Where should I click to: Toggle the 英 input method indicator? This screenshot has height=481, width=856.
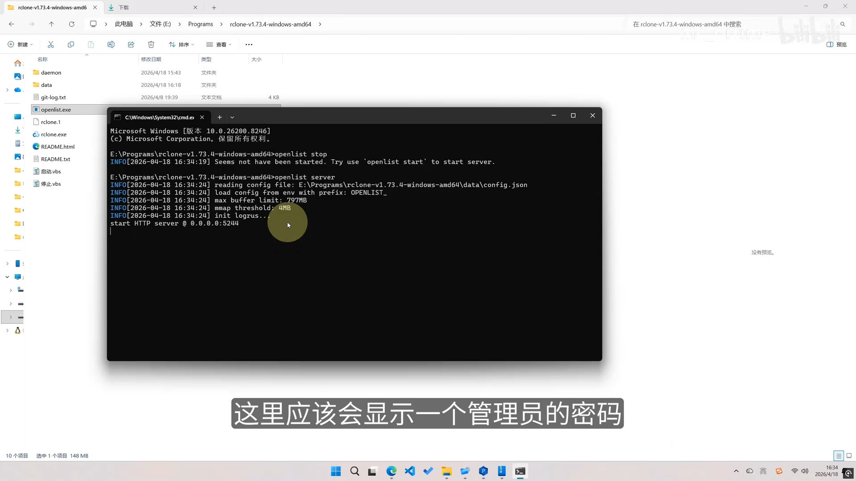[x=763, y=471]
